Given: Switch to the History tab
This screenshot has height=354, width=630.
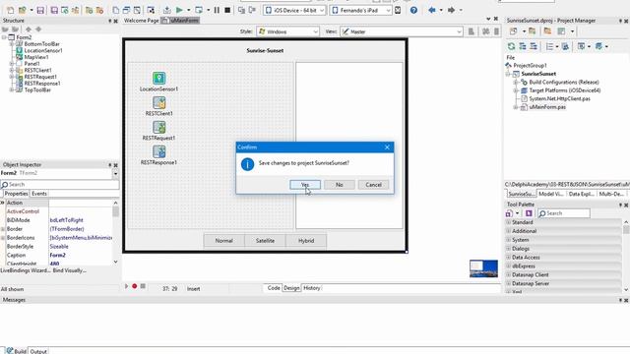Looking at the screenshot, I should [311, 288].
